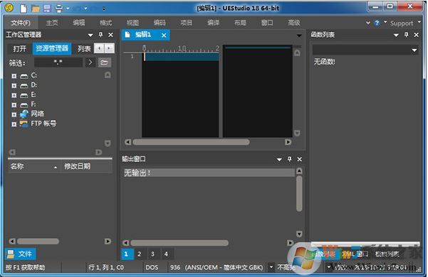428x277 pixels.
Task: Pin the Function List panel
Action: (x=407, y=35)
